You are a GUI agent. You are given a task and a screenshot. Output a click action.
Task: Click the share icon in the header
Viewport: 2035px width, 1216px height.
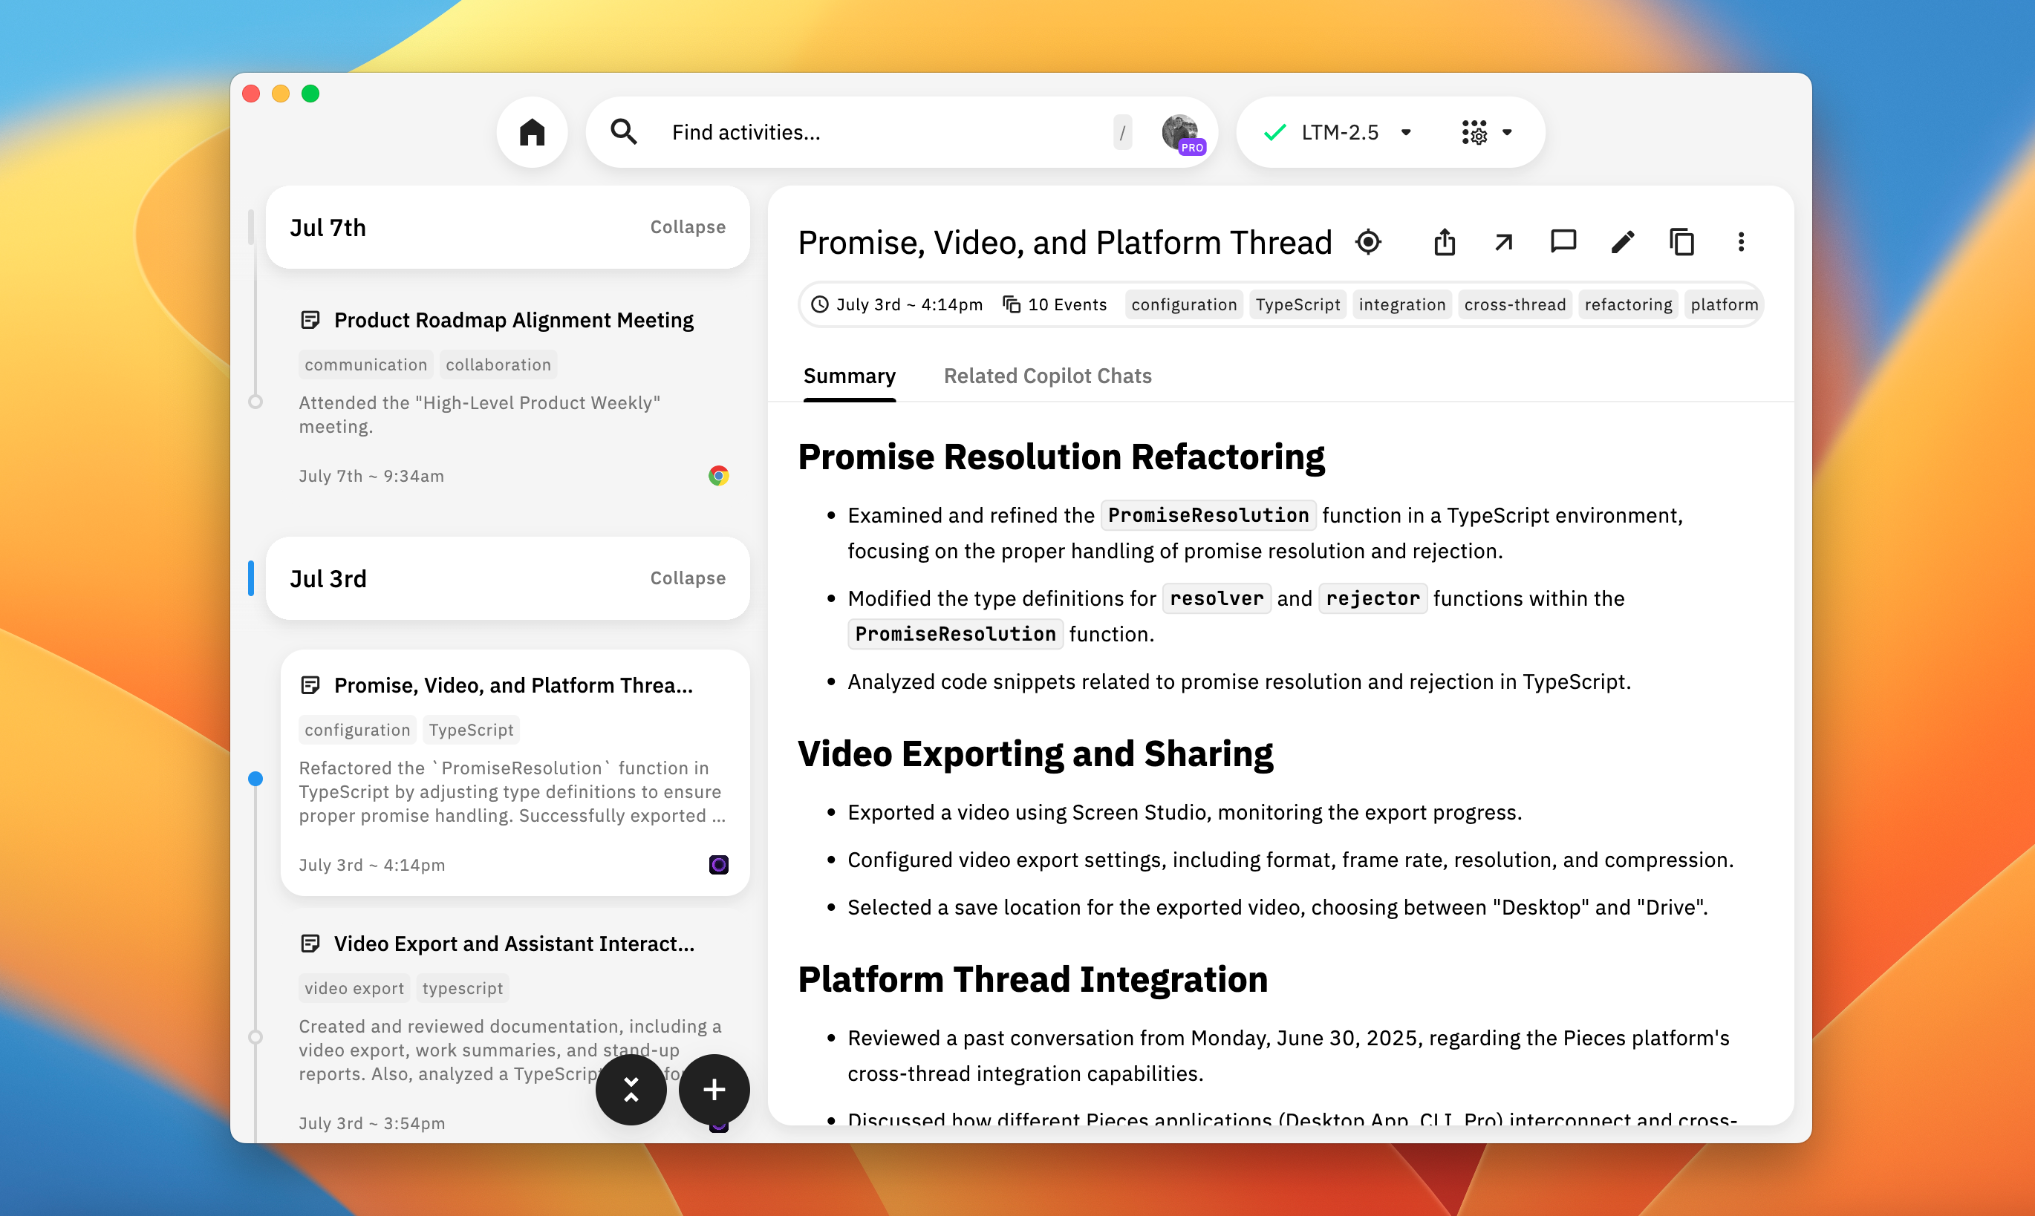1444,242
